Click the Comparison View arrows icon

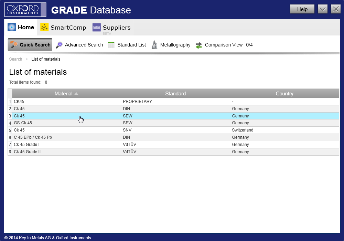(x=199, y=45)
